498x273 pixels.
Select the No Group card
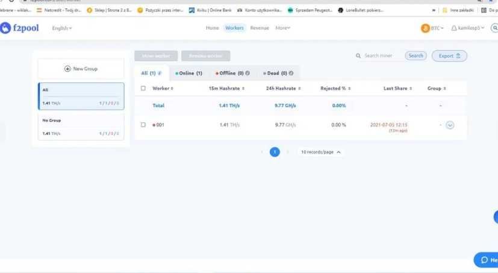pos(81,127)
